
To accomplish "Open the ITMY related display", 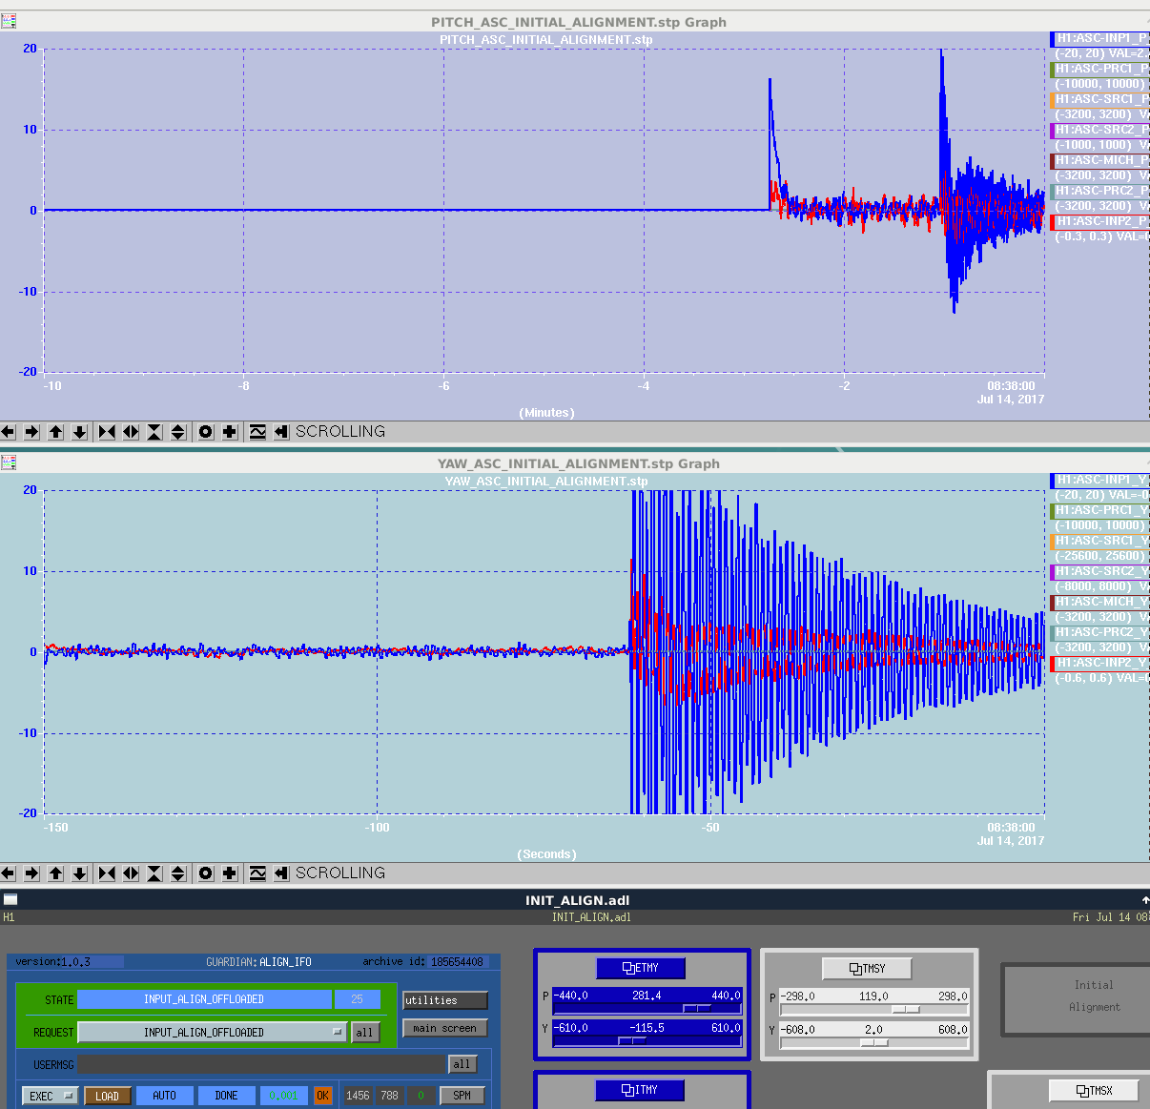I will [641, 1090].
